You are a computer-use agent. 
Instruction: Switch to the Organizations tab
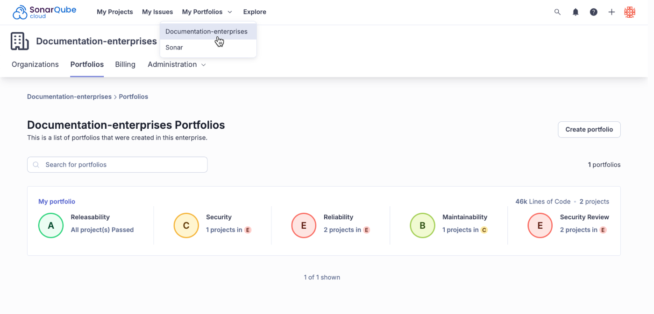coord(35,64)
